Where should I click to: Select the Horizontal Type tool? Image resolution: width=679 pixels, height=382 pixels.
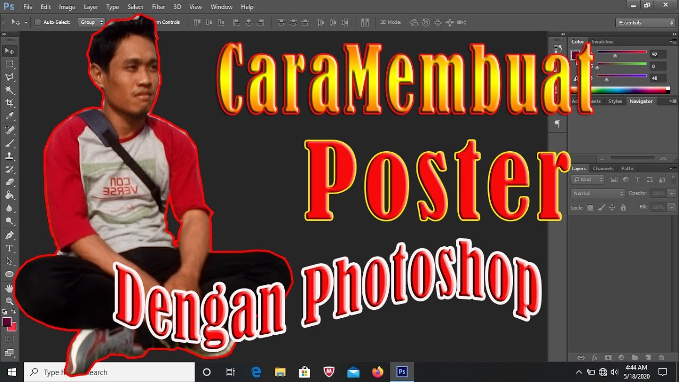[x=10, y=248]
